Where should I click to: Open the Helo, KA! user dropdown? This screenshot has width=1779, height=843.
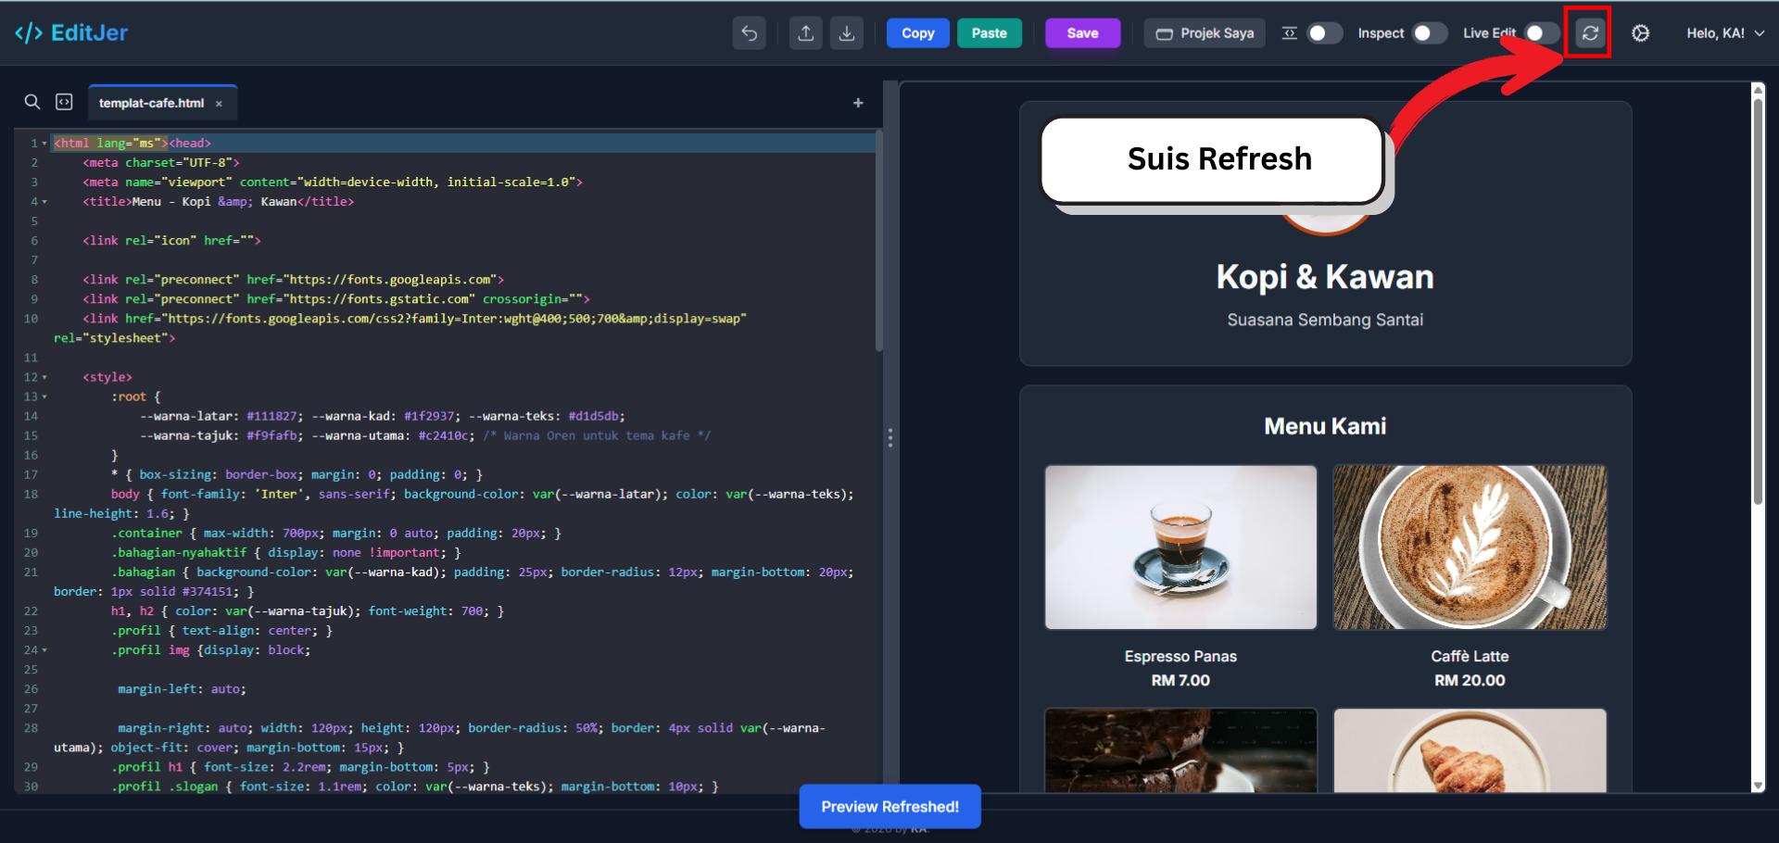coord(1725,33)
